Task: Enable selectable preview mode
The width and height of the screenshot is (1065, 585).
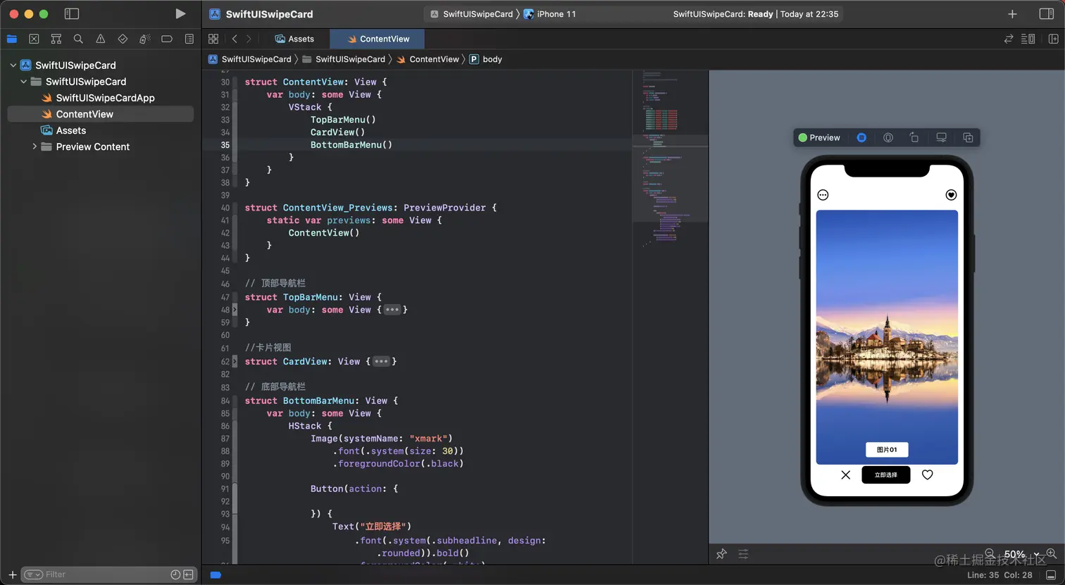Action: [x=888, y=138]
